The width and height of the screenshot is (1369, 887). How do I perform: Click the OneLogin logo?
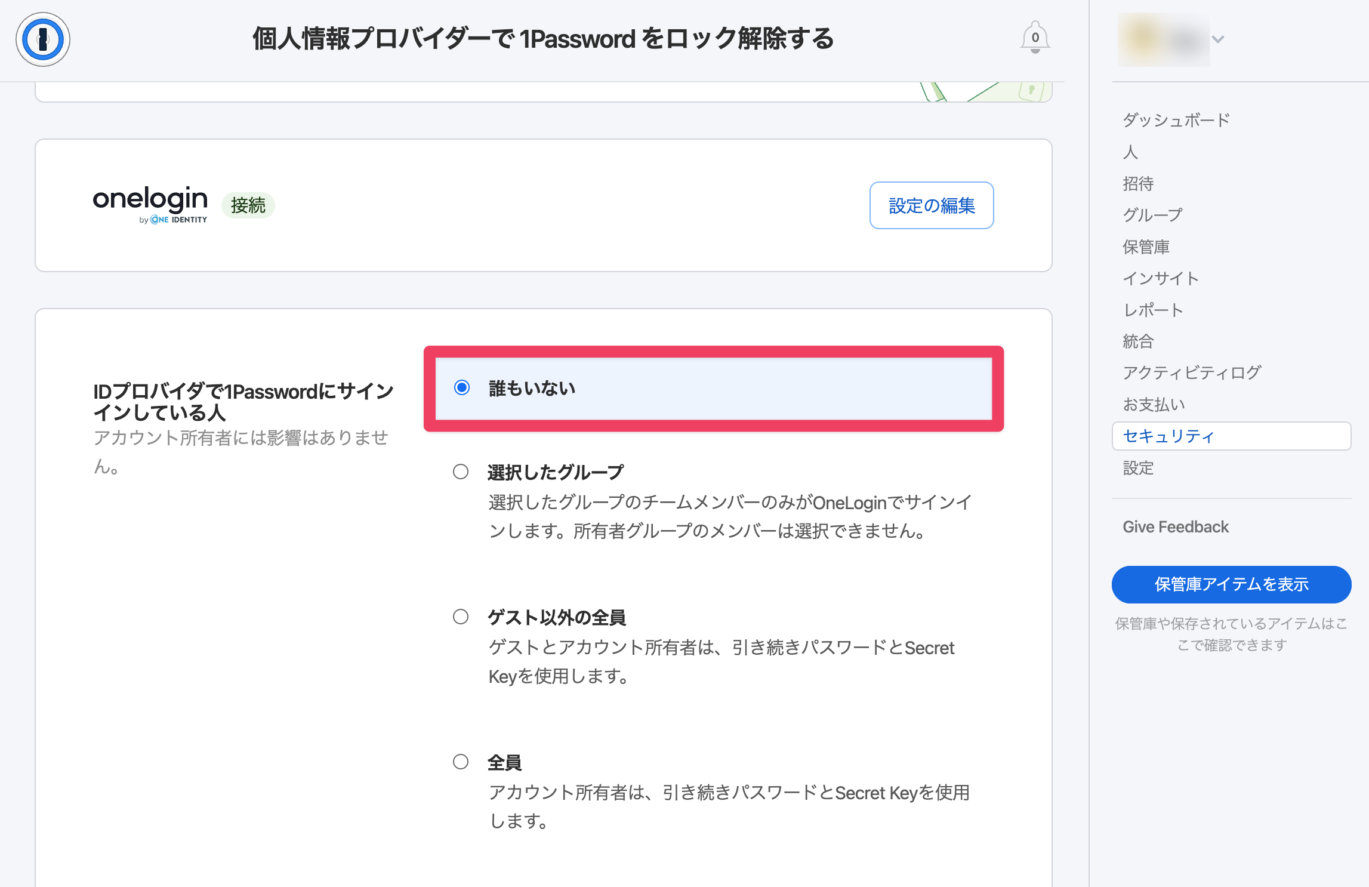(x=150, y=204)
